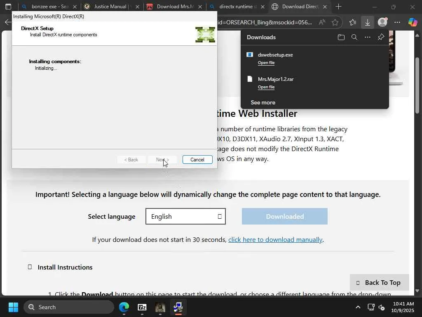Click the DirectX logo image in setup
Viewport: 422px width, 317px height.
pos(205,35)
